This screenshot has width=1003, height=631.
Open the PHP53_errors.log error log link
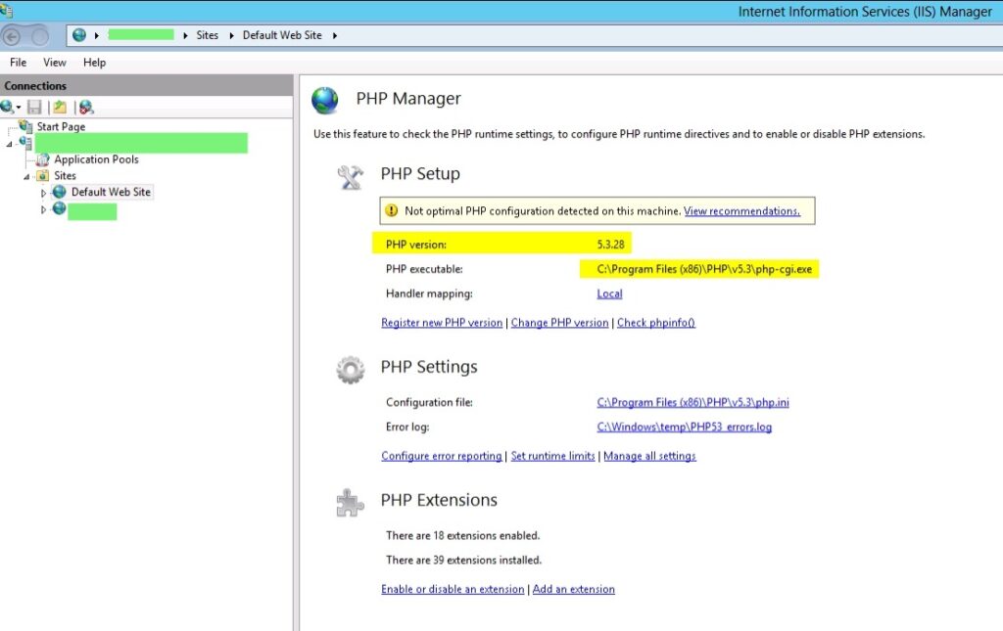tap(685, 427)
